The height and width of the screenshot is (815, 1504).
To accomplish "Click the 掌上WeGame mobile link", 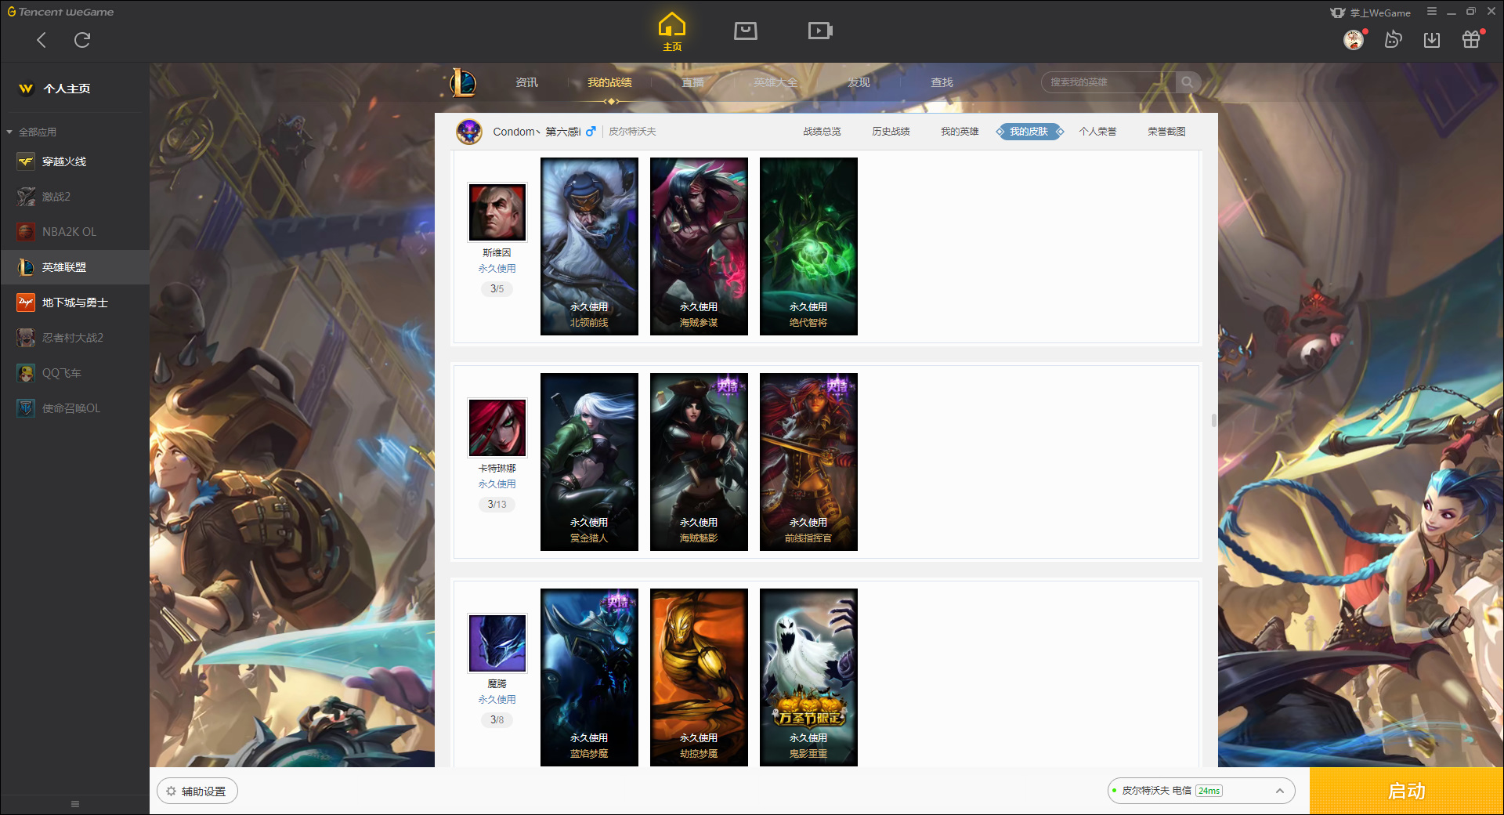I will [1370, 13].
